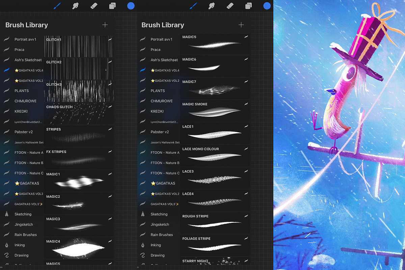Tap the MAGIC4 brush
This screenshot has height=270, width=405.
coord(79,248)
